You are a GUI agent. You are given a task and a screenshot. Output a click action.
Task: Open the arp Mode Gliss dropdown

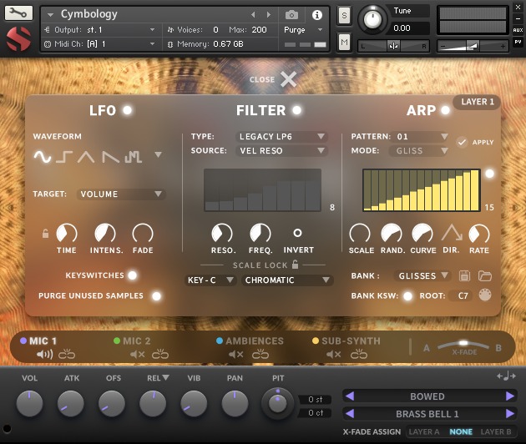click(418, 150)
